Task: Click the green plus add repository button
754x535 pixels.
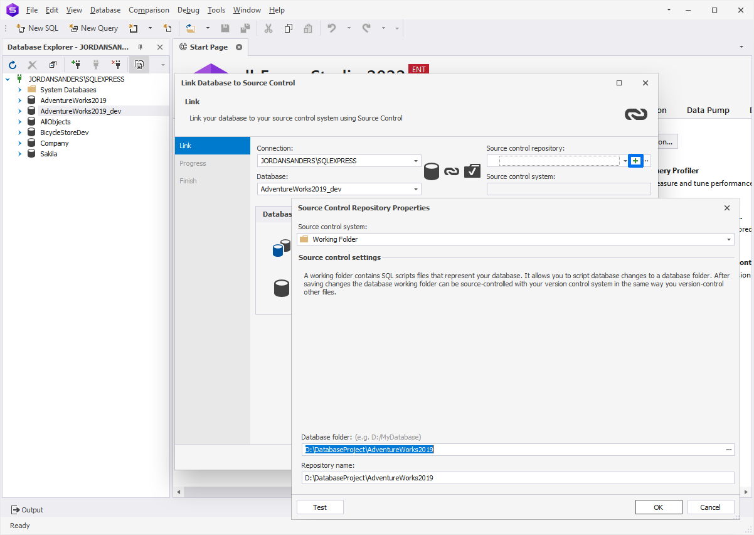Action: tap(635, 161)
